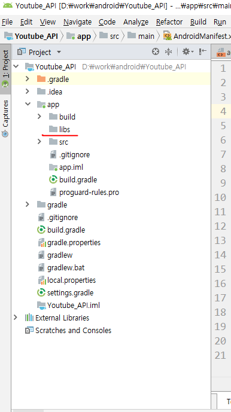The height and width of the screenshot is (412, 231).
Task: Click line number 21 in editor gutter
Action: [x=220, y=355]
